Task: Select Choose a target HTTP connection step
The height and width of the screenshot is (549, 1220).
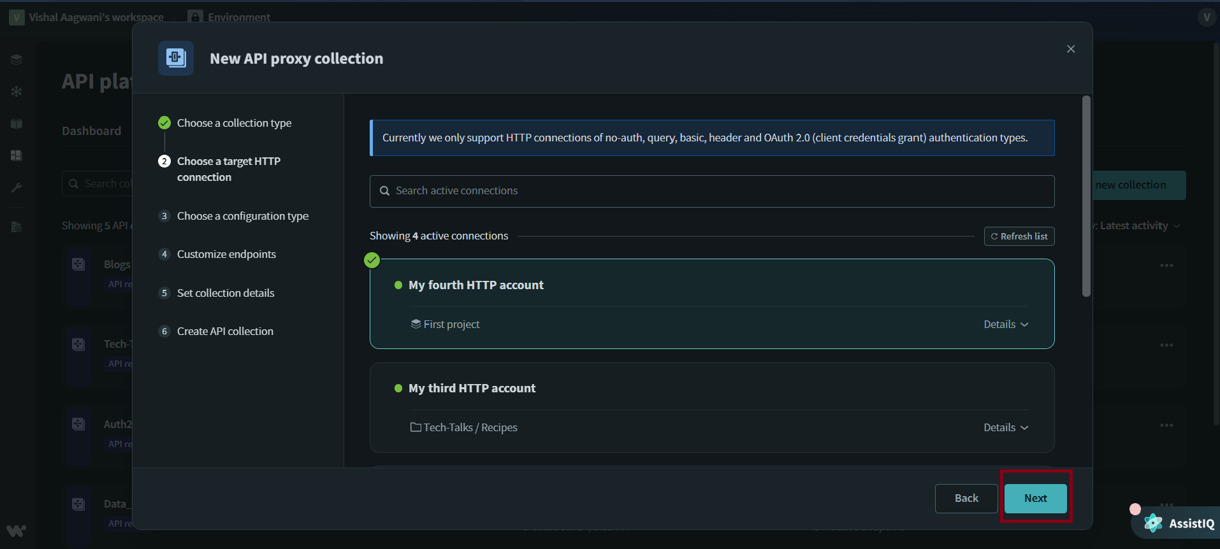Action: [x=229, y=169]
